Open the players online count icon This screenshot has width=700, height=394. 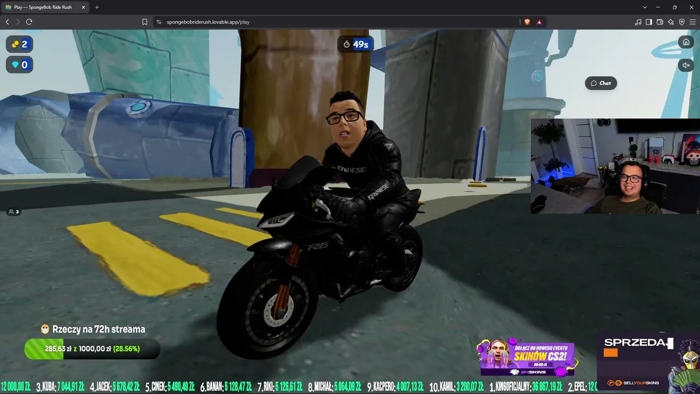14,212
